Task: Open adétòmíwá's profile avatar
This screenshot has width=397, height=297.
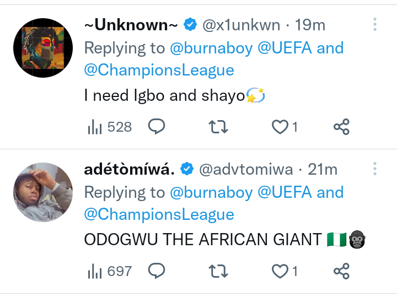Action: (x=43, y=192)
